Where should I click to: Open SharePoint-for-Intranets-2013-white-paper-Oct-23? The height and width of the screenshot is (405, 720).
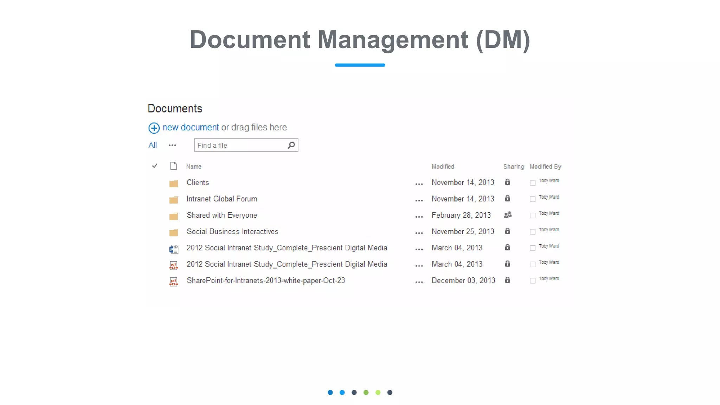coord(266,281)
